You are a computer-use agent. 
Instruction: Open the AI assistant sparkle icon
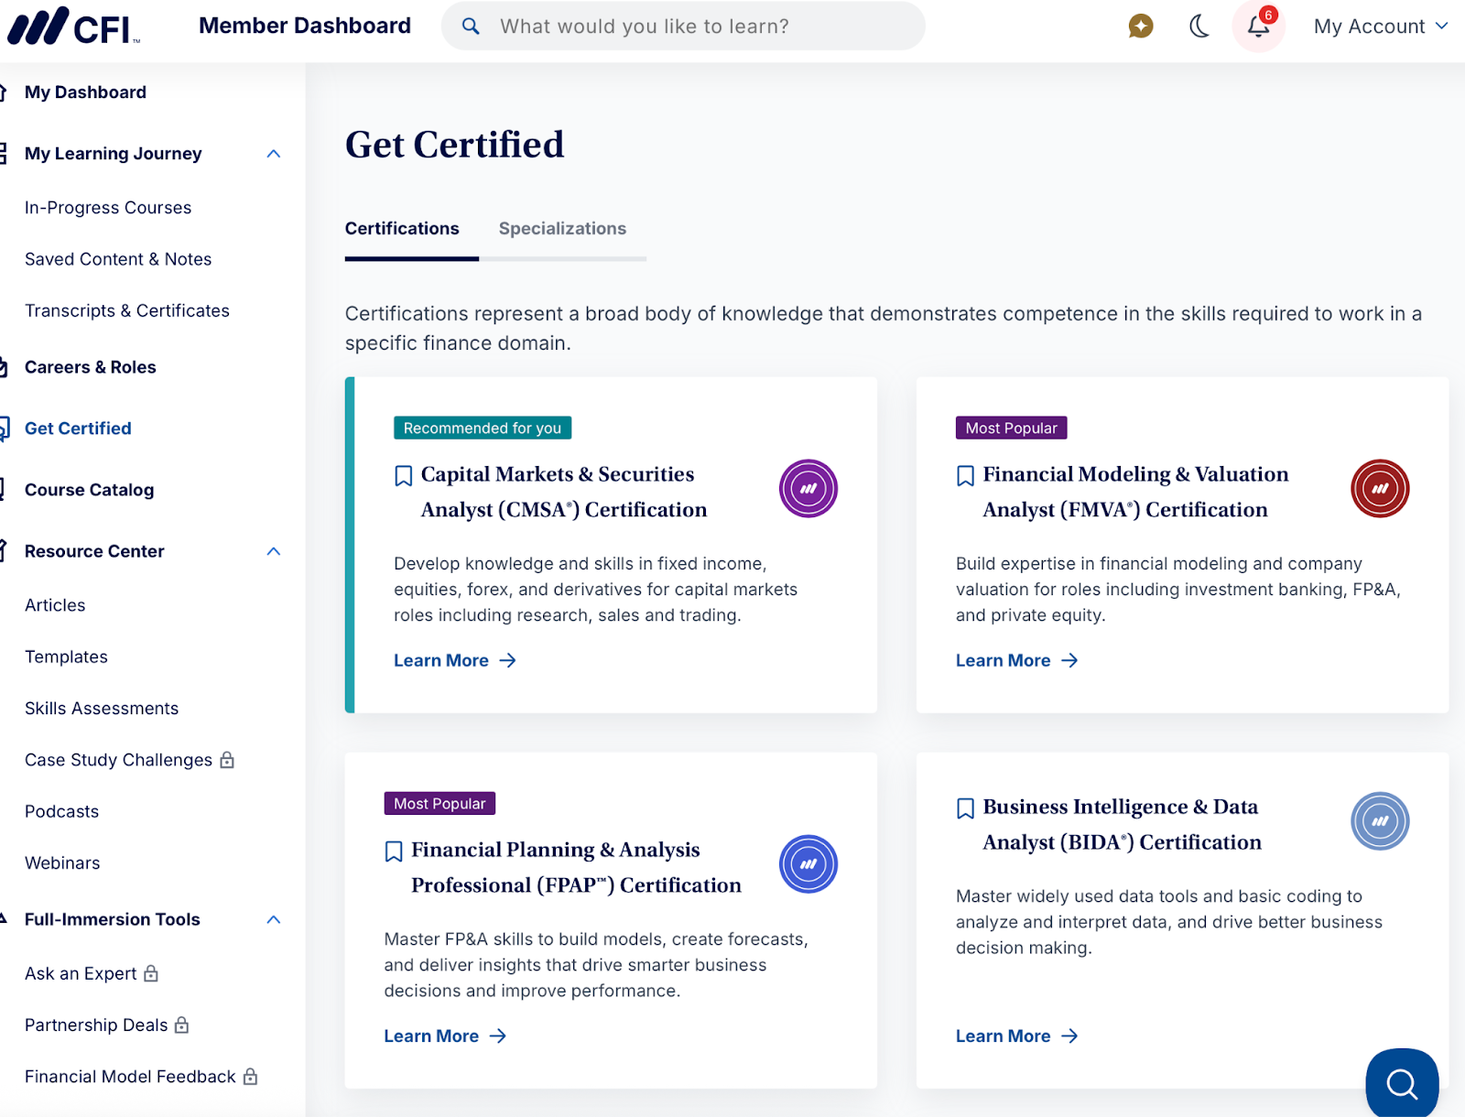1140,26
